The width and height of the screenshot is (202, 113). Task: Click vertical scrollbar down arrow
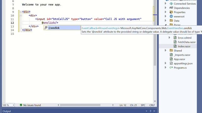pos(155,101)
